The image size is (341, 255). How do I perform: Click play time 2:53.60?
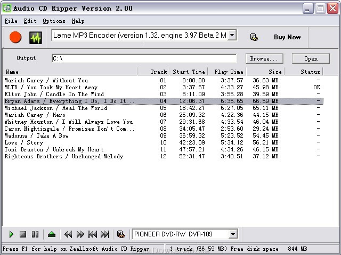click(232, 129)
